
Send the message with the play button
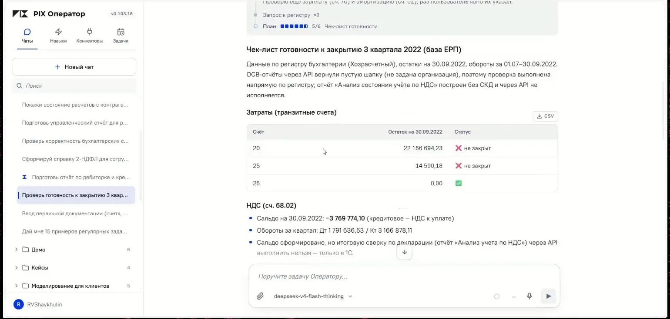click(x=548, y=296)
